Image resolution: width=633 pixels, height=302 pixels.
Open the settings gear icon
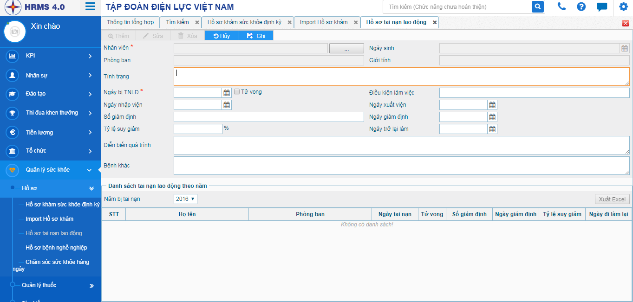(623, 6)
